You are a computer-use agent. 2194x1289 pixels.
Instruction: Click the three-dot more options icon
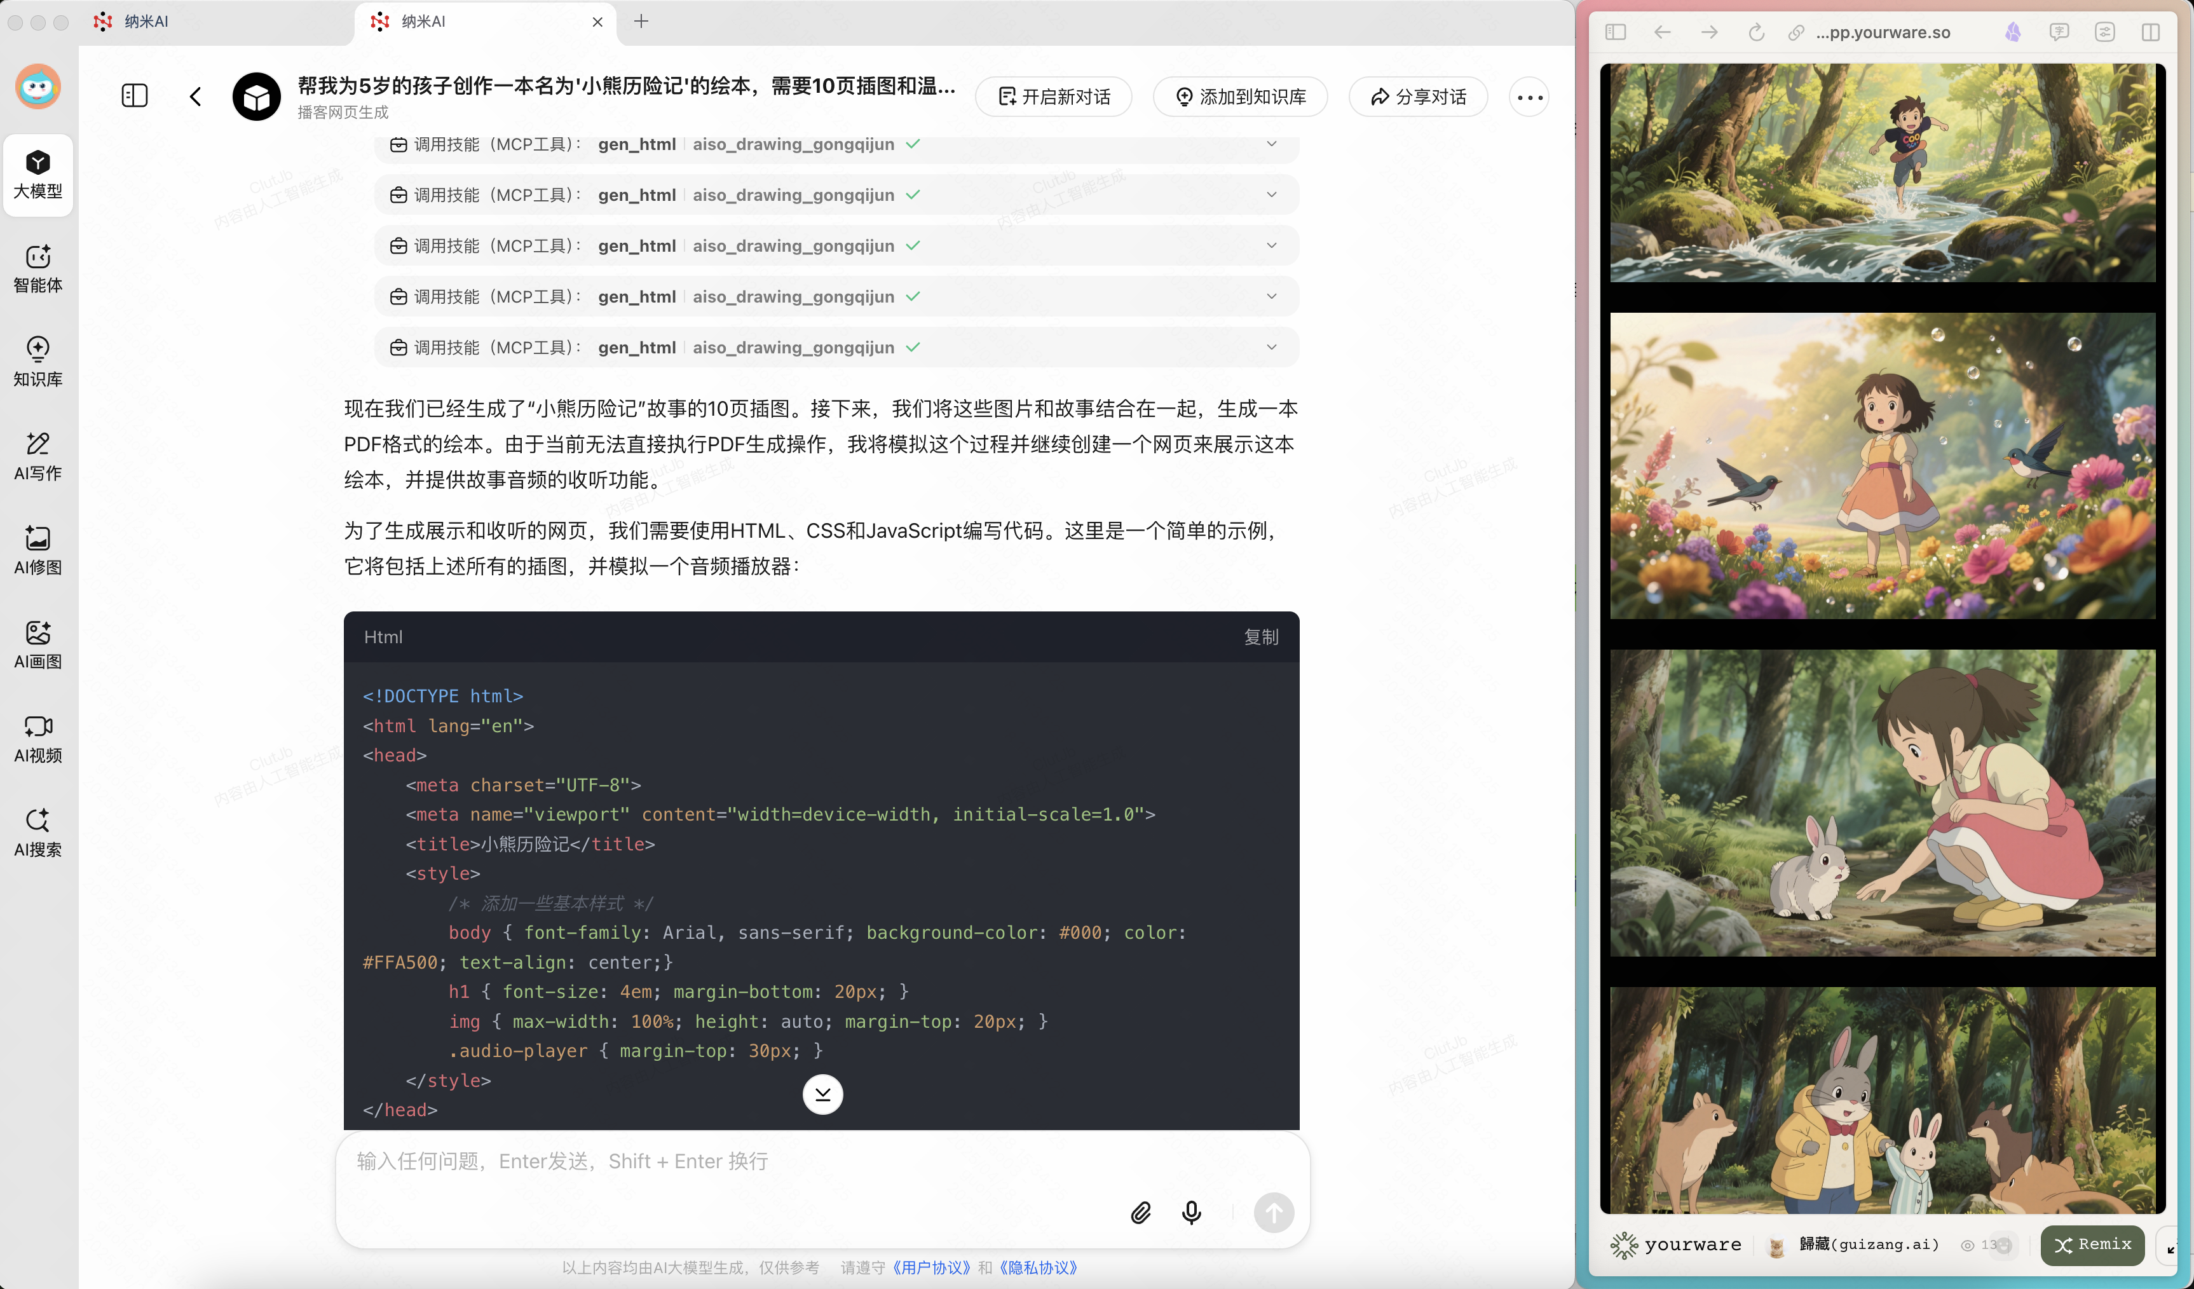[1530, 97]
